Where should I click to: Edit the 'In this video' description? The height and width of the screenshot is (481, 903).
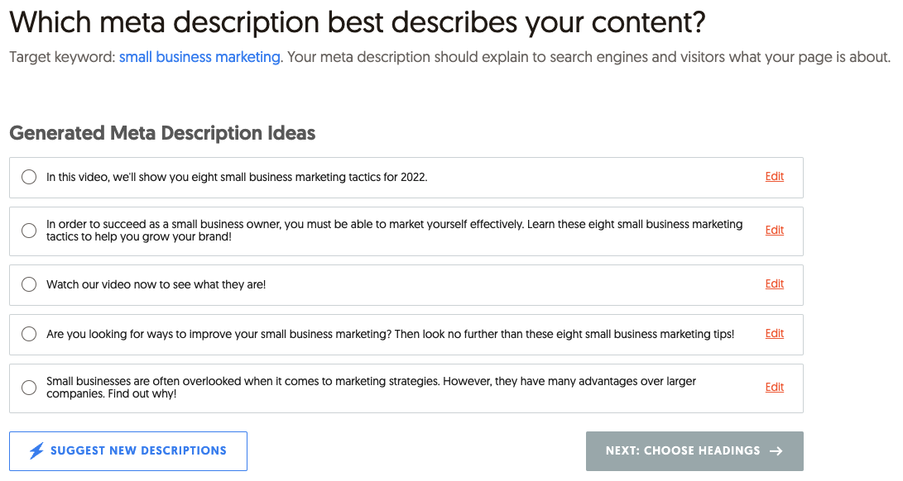click(x=774, y=177)
